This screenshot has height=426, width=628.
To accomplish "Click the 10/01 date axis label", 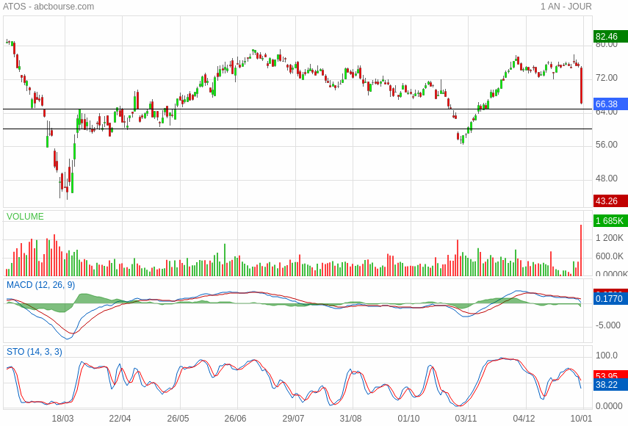I will click(582, 419).
